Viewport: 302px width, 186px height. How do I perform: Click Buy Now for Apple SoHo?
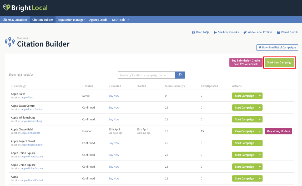114,96
